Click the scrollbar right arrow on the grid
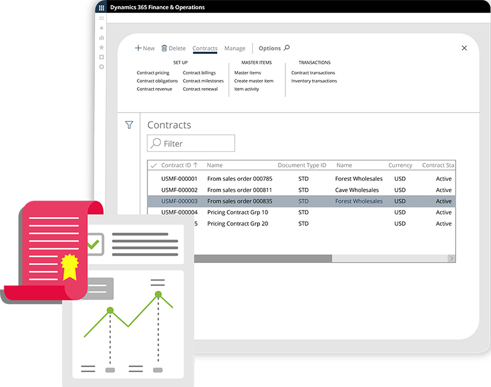Viewport: 491px width, 387px height. click(x=451, y=258)
